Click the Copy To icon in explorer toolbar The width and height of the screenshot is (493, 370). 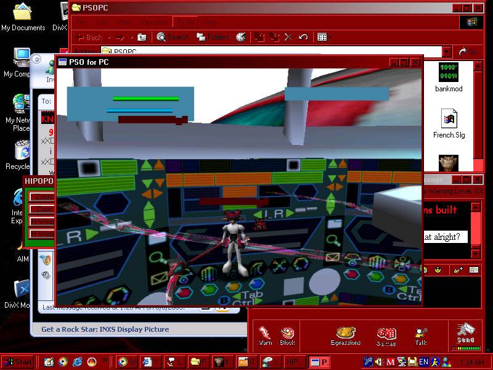[x=274, y=37]
